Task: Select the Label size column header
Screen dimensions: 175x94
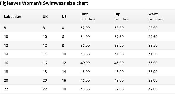Action: tap(12, 16)
